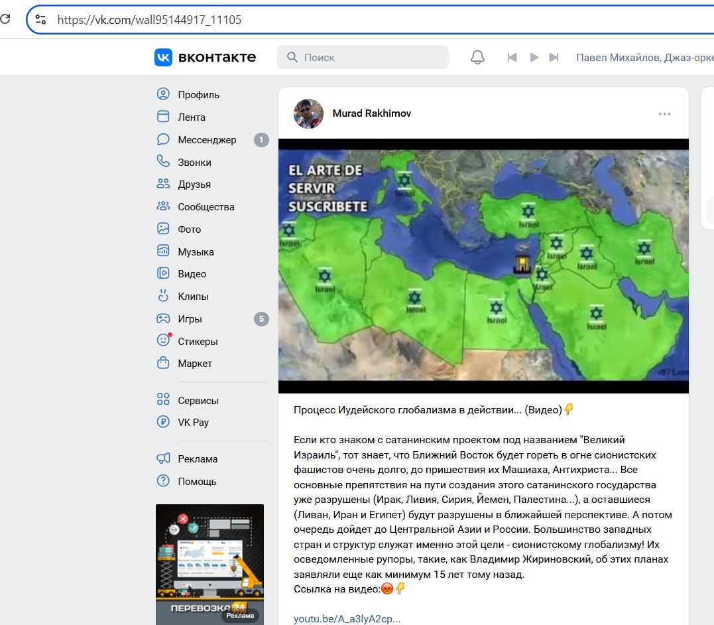This screenshot has height=625, width=714.
Task: Open the Игры gamepad icon
Action: tap(163, 318)
